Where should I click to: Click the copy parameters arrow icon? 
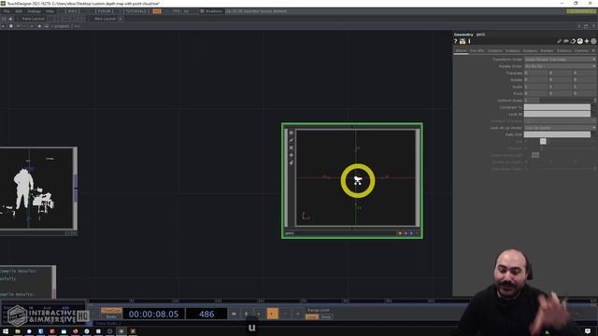tap(573, 41)
